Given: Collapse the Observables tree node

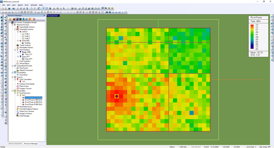Looking at the screenshot, I should pyautogui.click(x=12, y=91).
